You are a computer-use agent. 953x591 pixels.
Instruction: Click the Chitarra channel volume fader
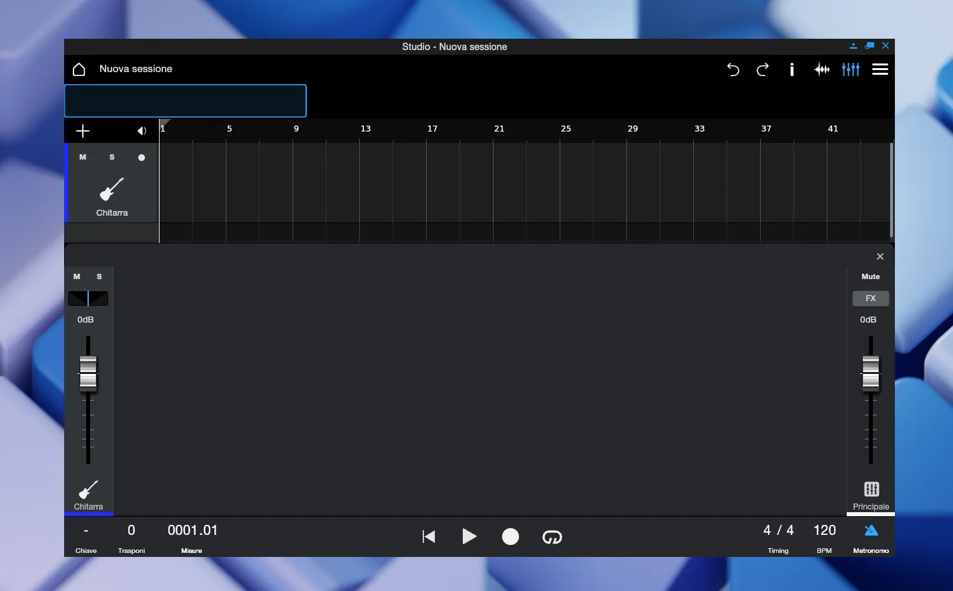tap(88, 373)
